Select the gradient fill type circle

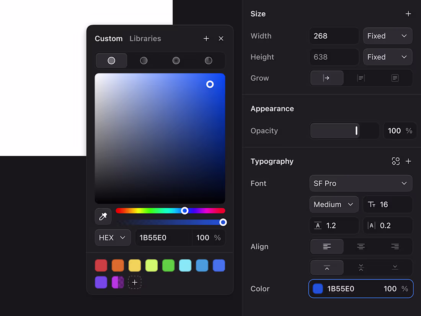point(144,60)
